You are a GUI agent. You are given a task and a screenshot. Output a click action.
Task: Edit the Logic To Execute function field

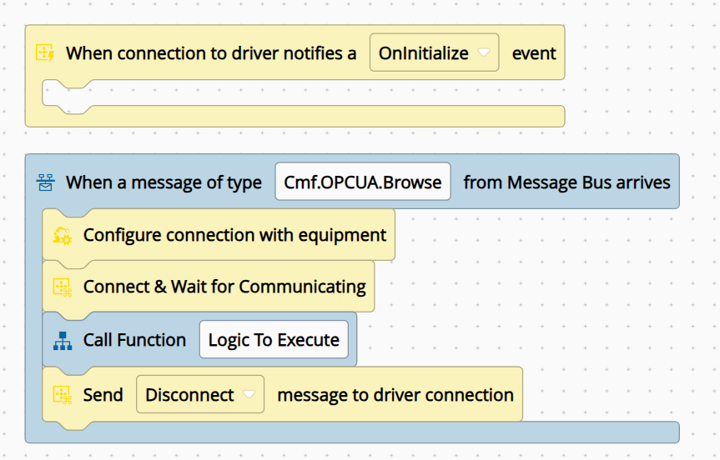274,339
